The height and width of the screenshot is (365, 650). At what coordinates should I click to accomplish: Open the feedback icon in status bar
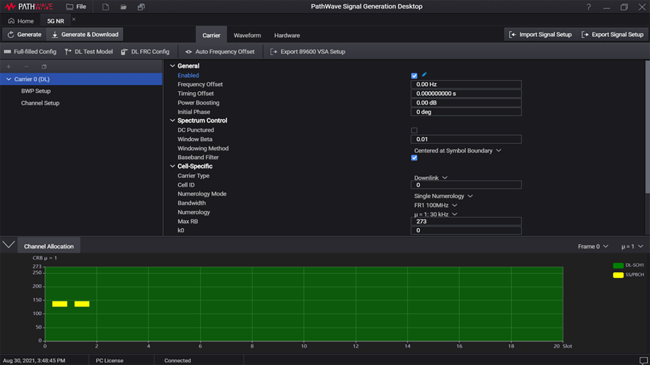pos(643,360)
